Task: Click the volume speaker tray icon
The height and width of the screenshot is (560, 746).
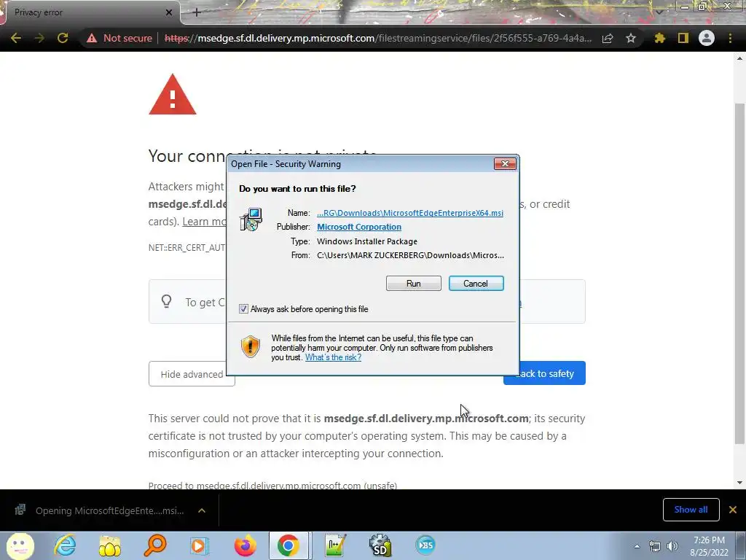Action: pos(672,546)
